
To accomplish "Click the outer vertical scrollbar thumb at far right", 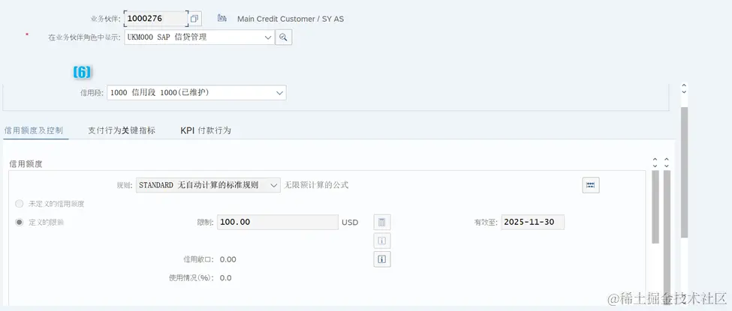I will tap(684, 172).
